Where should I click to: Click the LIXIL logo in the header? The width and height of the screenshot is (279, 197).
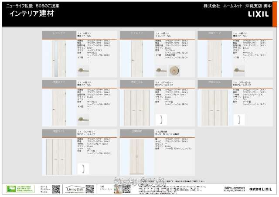pyautogui.click(x=260, y=14)
